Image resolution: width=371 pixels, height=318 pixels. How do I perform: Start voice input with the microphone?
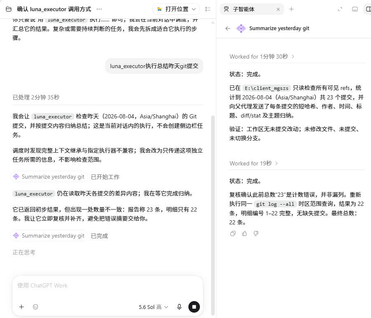pos(179,307)
